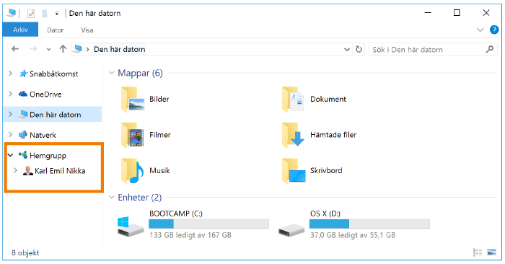Open the Customize Quick Access Toolbar dropdown
The height and width of the screenshot is (264, 505).
[57, 14]
